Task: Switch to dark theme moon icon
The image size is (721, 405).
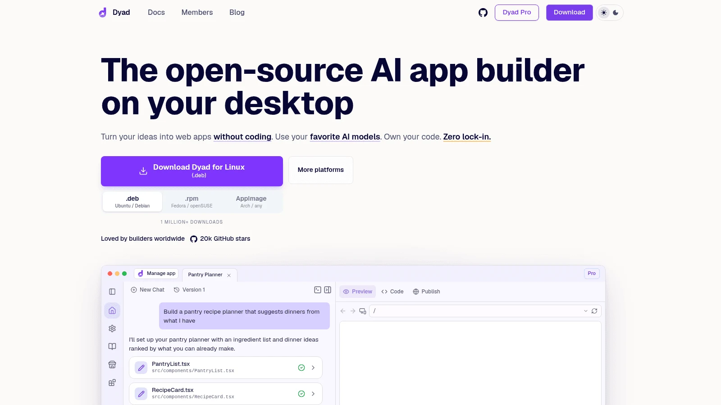Action: coord(616,13)
